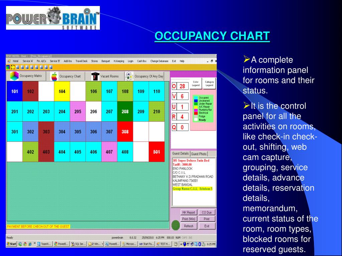Expand the hidden system tray icons arrow
Viewport: 342px width, 256px height.
click(x=181, y=244)
